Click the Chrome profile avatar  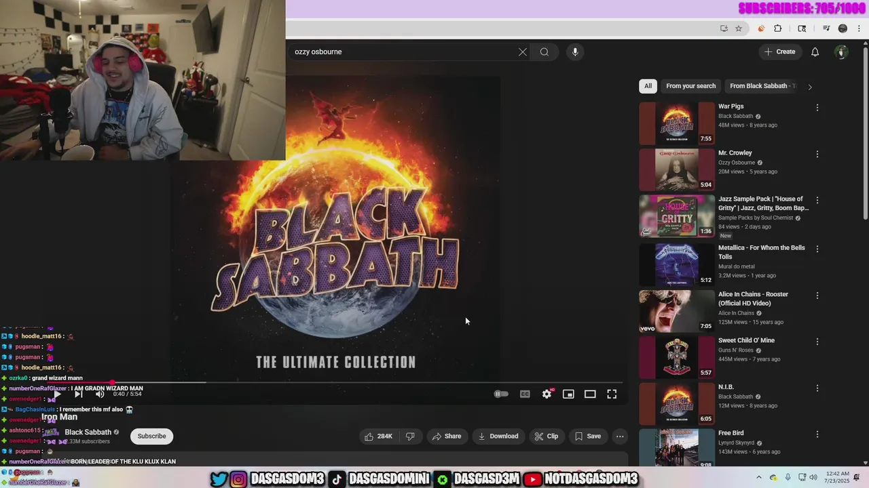tap(843, 28)
